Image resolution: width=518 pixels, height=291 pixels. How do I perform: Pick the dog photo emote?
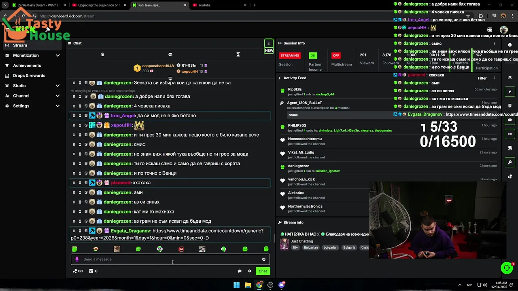[117, 249]
